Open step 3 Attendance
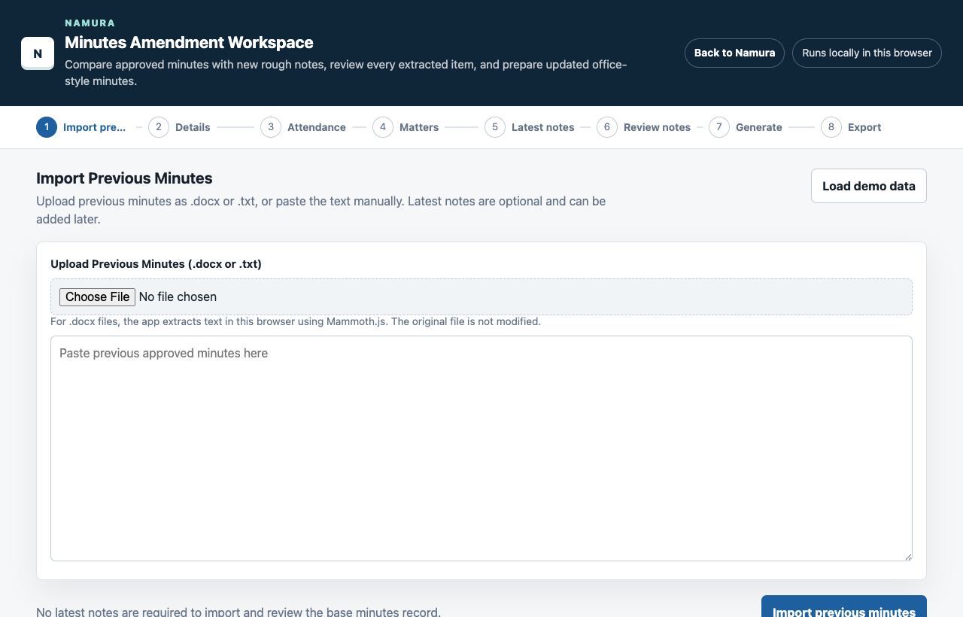The height and width of the screenshot is (617, 963). 303,127
